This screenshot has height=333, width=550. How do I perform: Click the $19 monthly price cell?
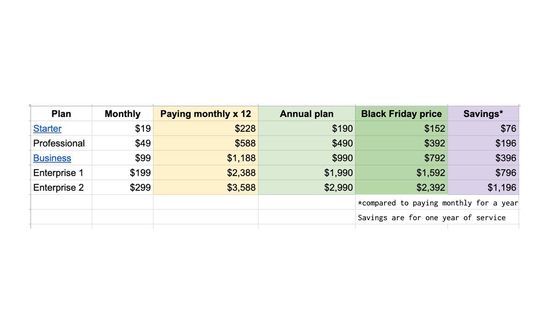click(x=143, y=129)
